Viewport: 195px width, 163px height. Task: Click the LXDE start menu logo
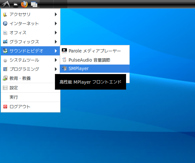(6, 4)
